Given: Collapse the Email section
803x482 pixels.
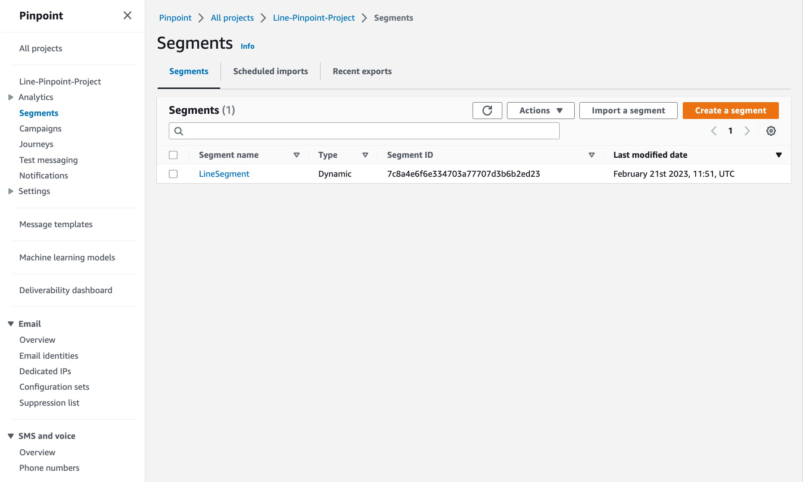Looking at the screenshot, I should tap(10, 323).
